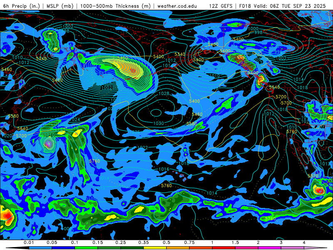Click the 1000 isobar label near the 998 label
Image resolution: width=333 pixels, height=250 pixels.
tap(253, 29)
